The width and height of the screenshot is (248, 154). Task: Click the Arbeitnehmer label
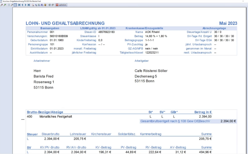point(42,61)
